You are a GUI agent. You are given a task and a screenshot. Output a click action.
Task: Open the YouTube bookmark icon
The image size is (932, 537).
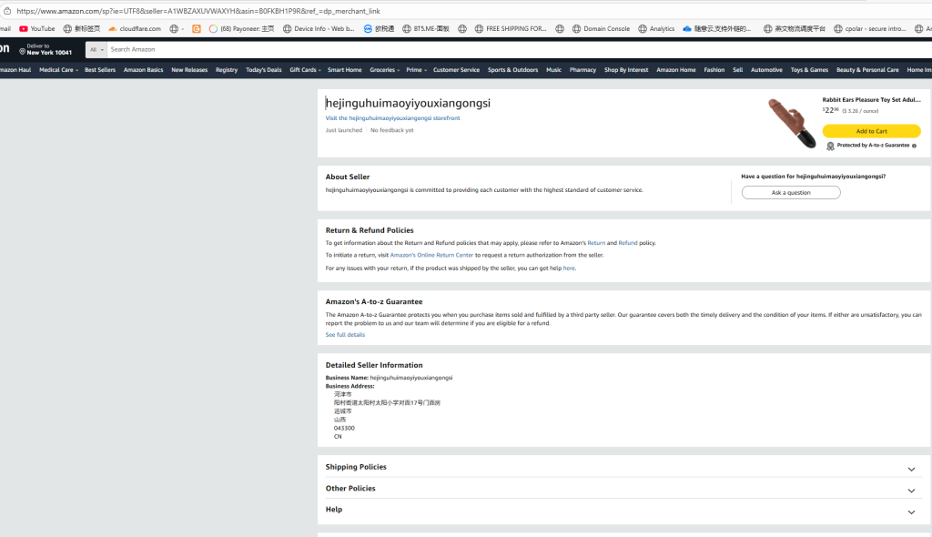pyautogui.click(x=24, y=29)
